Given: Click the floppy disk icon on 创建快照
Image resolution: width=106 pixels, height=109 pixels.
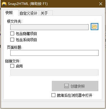Looking at the screenshot, I should coord(67,86).
